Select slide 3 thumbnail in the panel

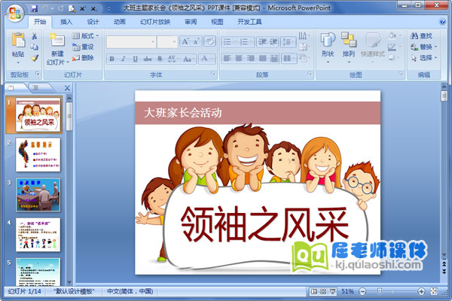38,194
